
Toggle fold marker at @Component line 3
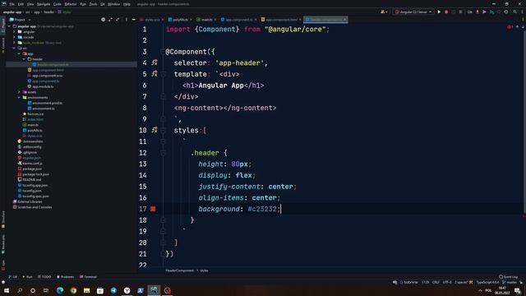tap(163, 52)
